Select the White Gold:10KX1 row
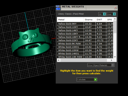 (x=85, y=47)
